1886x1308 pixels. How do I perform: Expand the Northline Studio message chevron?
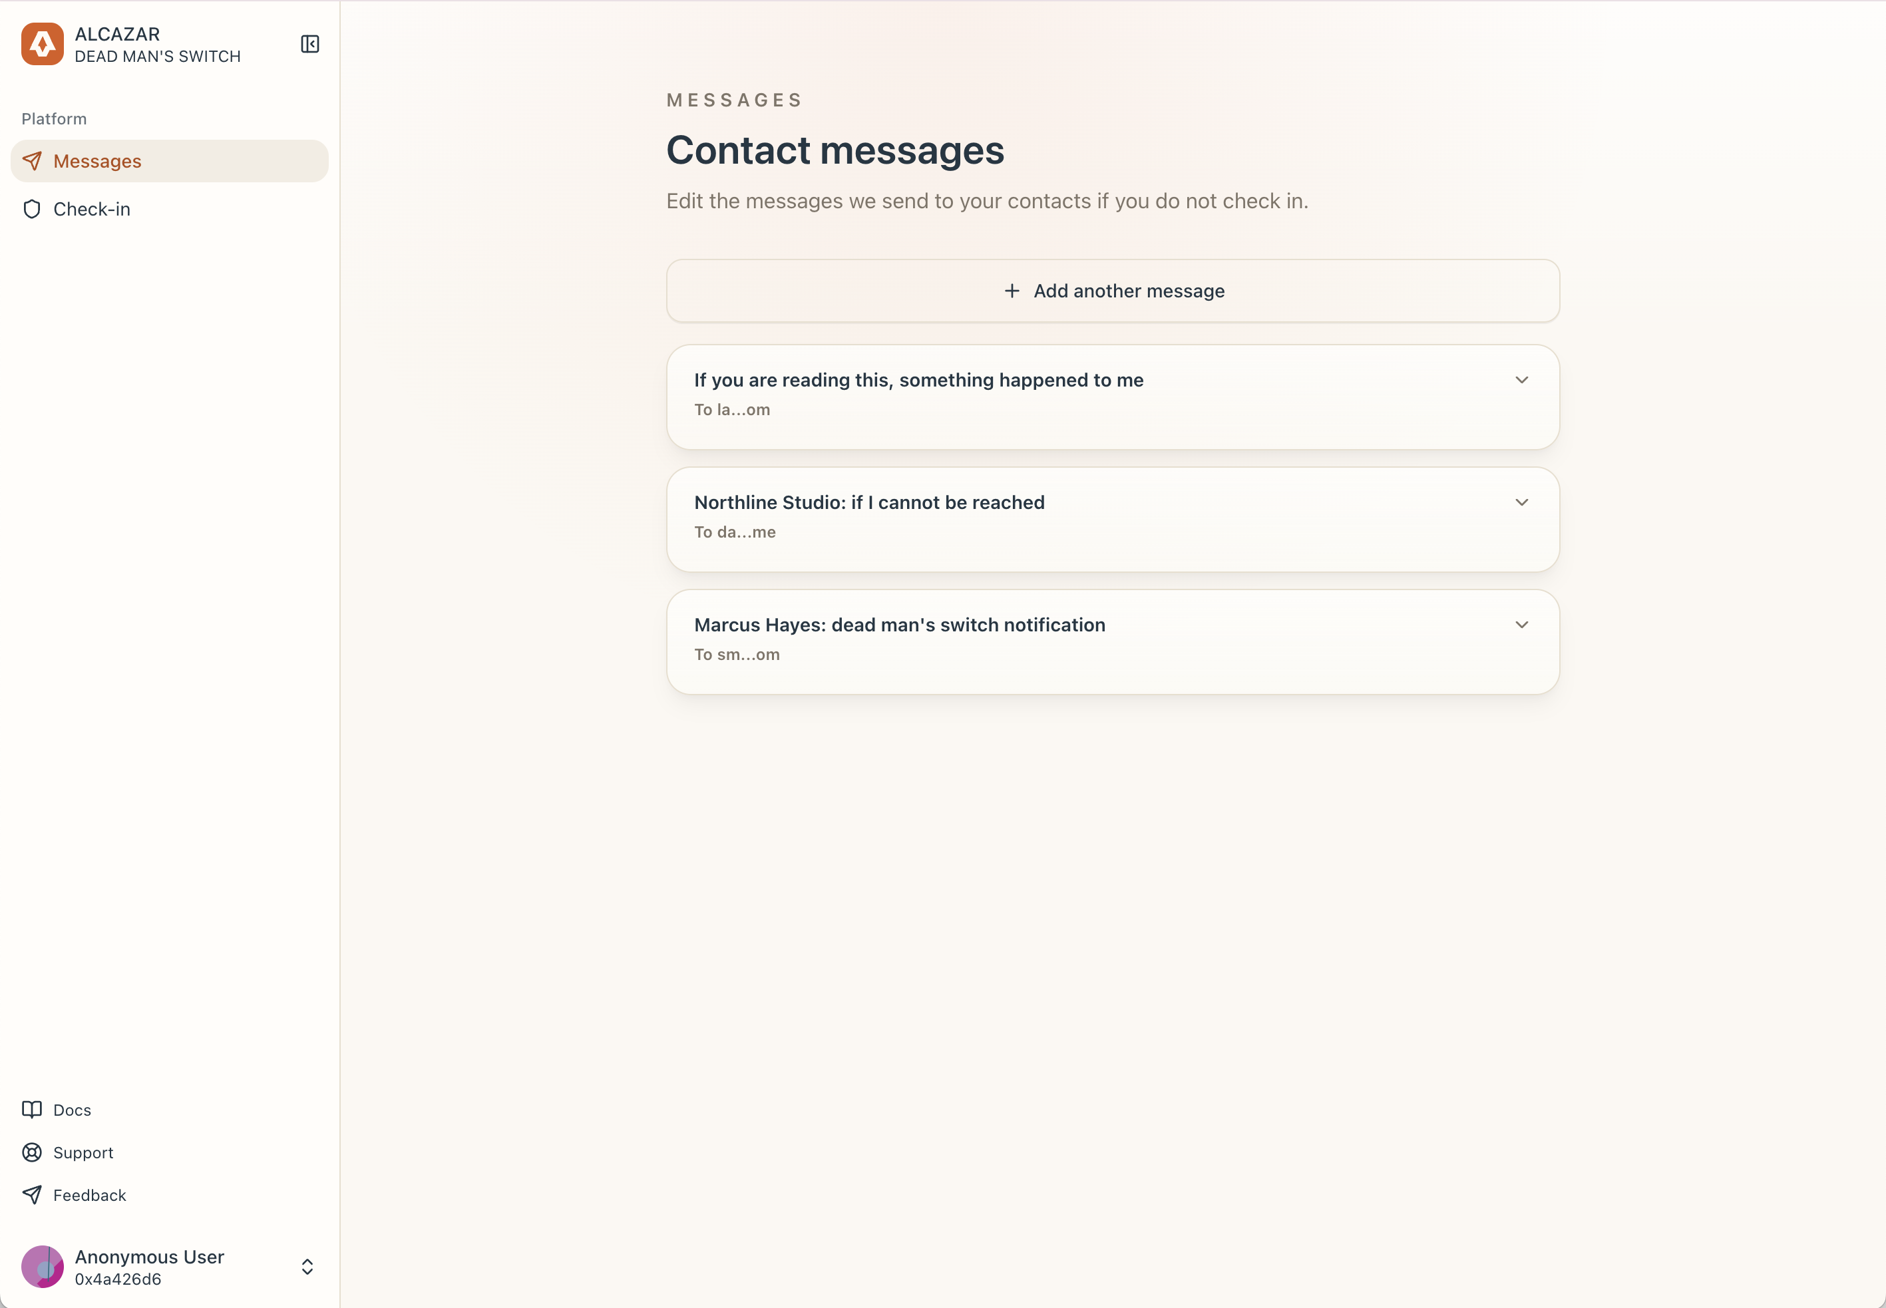coord(1521,502)
